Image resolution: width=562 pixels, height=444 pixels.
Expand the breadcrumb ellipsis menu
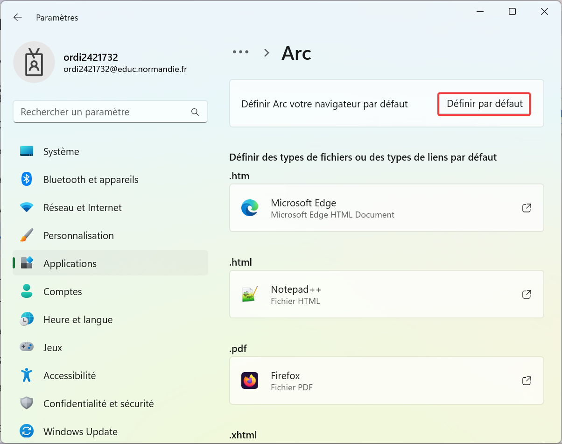pyautogui.click(x=241, y=52)
